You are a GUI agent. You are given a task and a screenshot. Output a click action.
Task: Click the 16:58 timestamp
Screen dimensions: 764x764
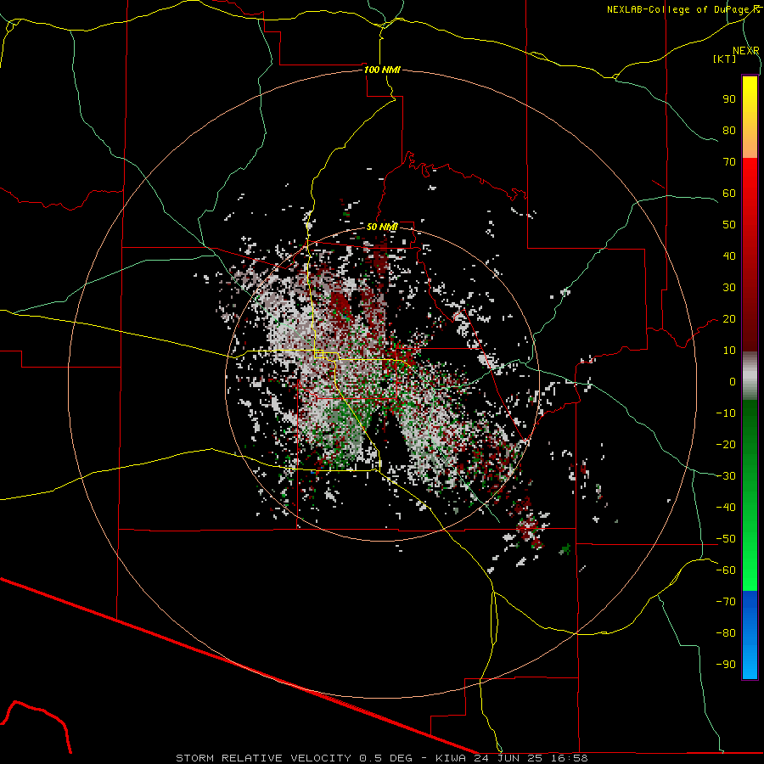pyautogui.click(x=569, y=758)
